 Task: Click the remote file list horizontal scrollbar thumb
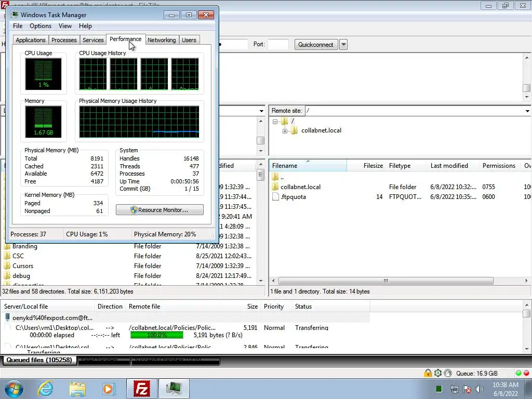pos(386,281)
